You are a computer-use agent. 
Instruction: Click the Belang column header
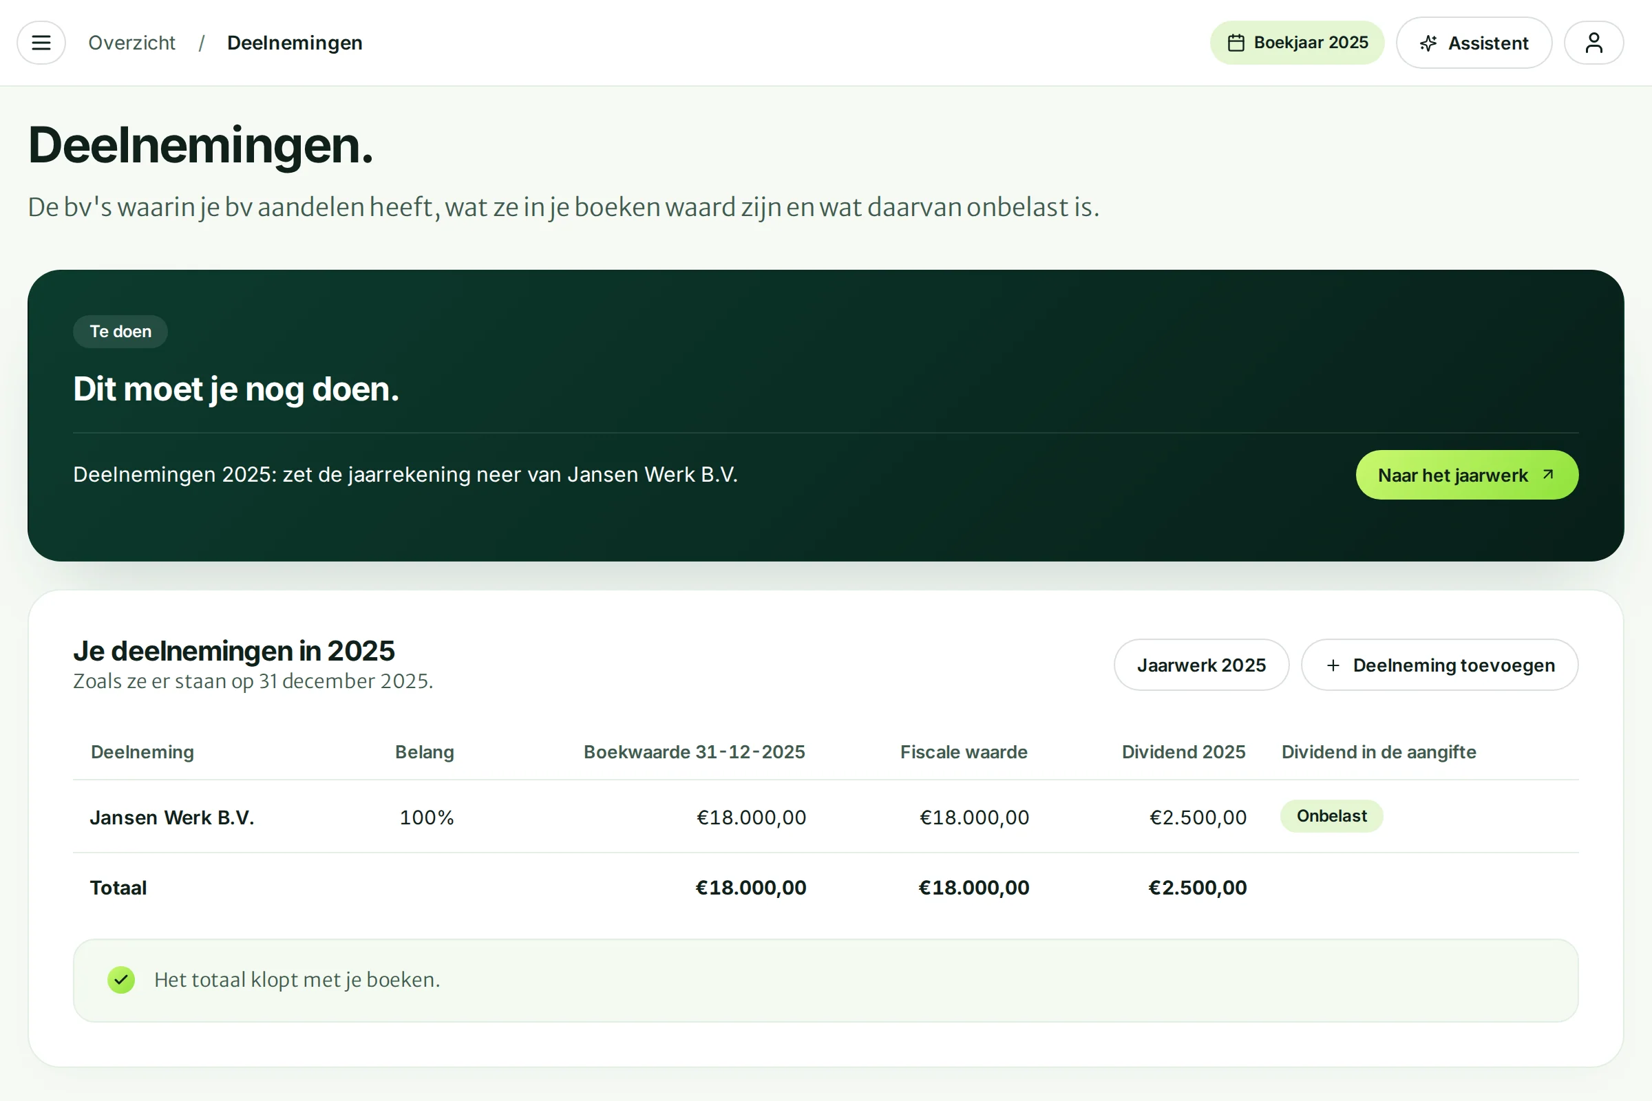[424, 752]
